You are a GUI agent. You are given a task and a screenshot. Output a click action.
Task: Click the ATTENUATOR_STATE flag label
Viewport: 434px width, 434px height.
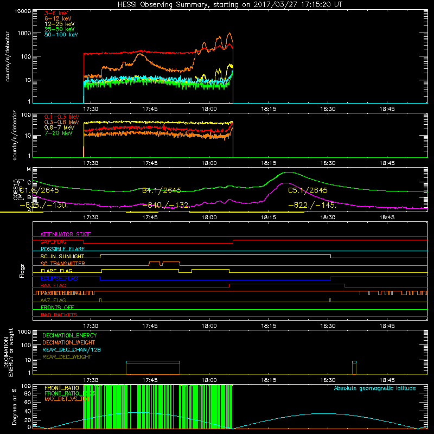(66, 234)
